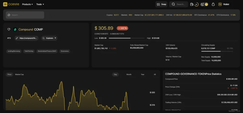Screen dimensions: 243x113
Task: Click the Compound green token logo
Action: click(x=15, y=29)
